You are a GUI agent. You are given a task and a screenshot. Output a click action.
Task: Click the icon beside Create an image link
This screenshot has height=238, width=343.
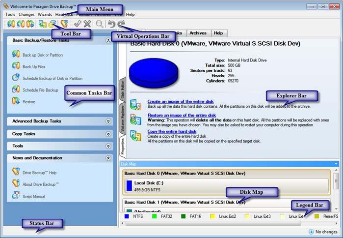tap(135, 105)
